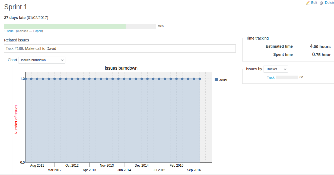The height and width of the screenshot is (175, 334).
Task: Click the Task 0/1 progress bar
Action: [287, 77]
